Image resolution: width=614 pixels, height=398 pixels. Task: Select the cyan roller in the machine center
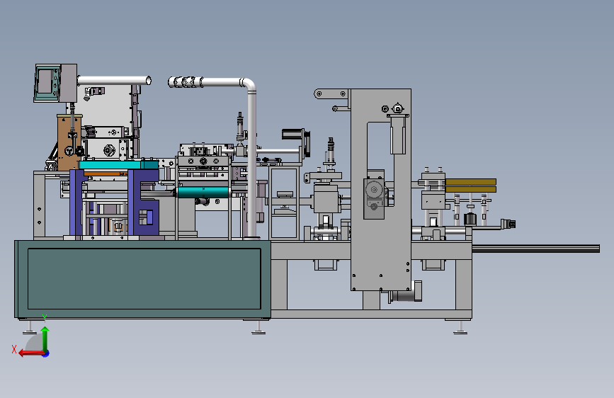point(203,192)
